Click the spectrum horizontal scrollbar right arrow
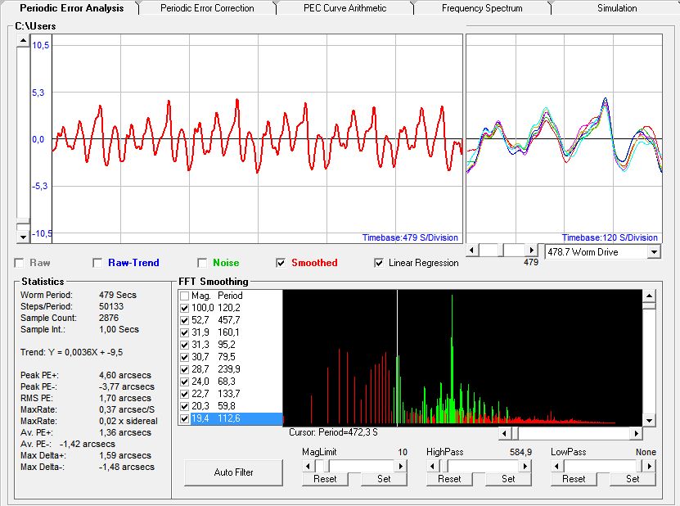680x506 pixels. coord(637,433)
